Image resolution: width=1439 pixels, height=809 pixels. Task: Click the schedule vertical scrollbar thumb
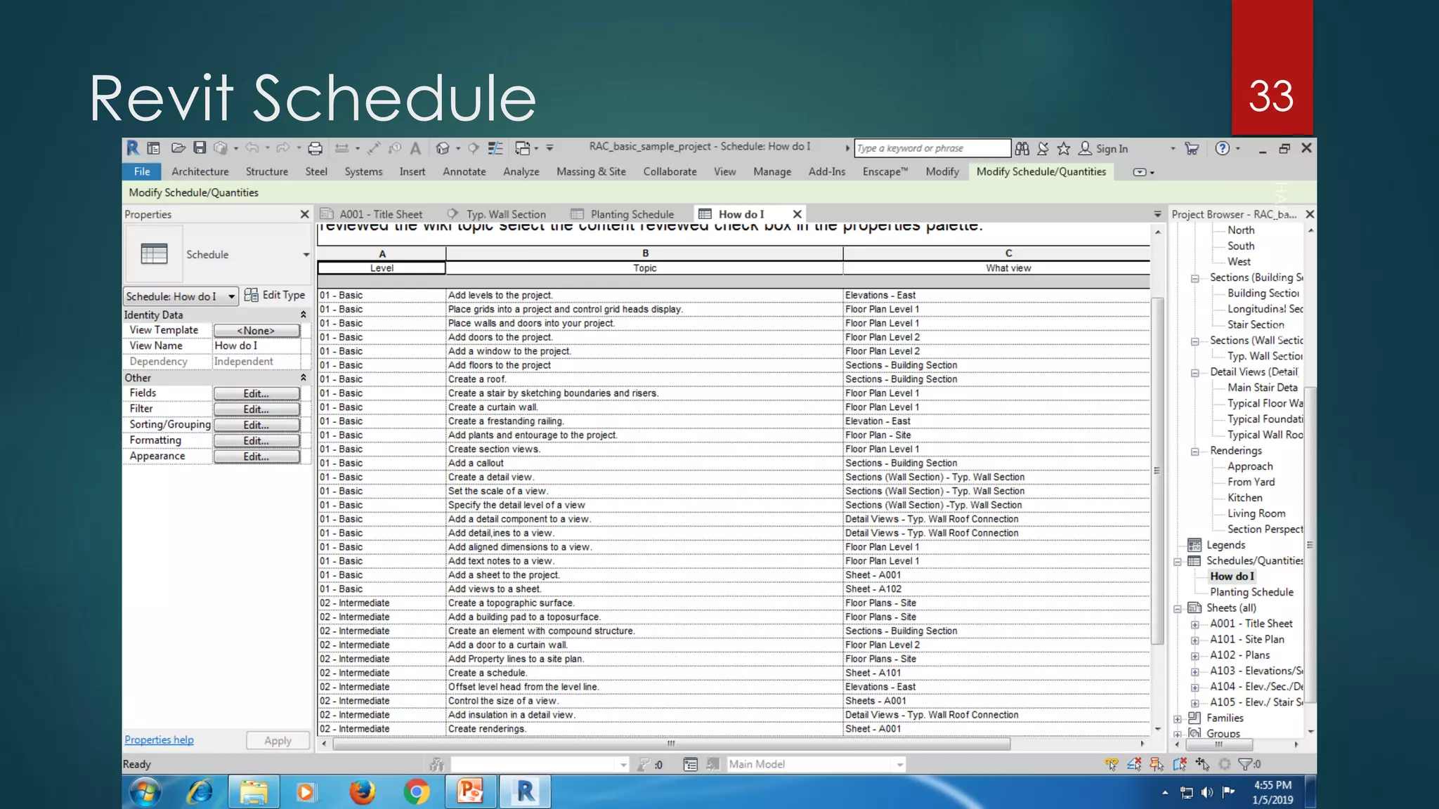pyautogui.click(x=1157, y=471)
